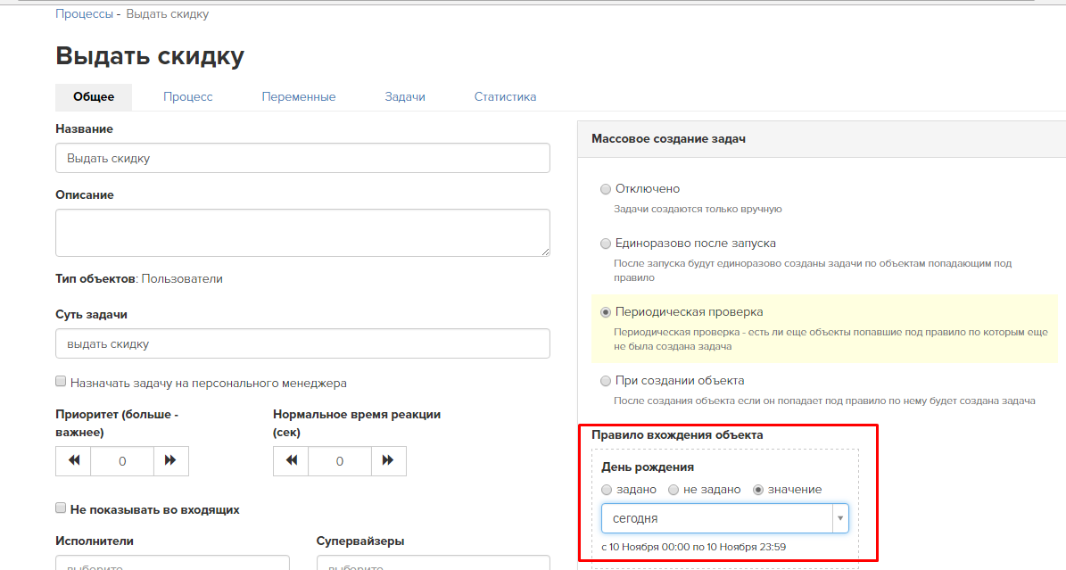Open the 'Супервайзеры' selector field
Screen dimensions: 1066x570
(433, 563)
